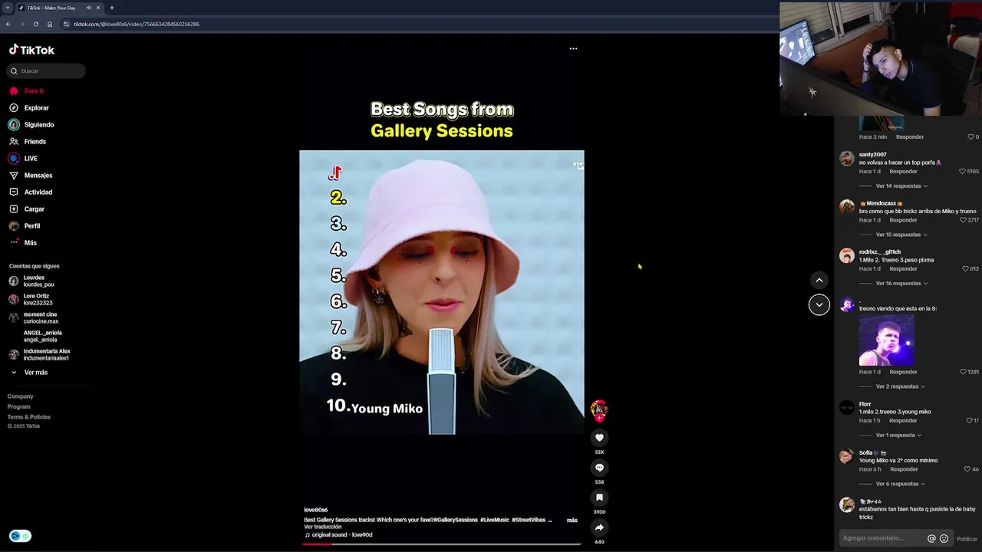982x552 pixels.
Task: Open moment cine followed account
Action: pos(33,318)
